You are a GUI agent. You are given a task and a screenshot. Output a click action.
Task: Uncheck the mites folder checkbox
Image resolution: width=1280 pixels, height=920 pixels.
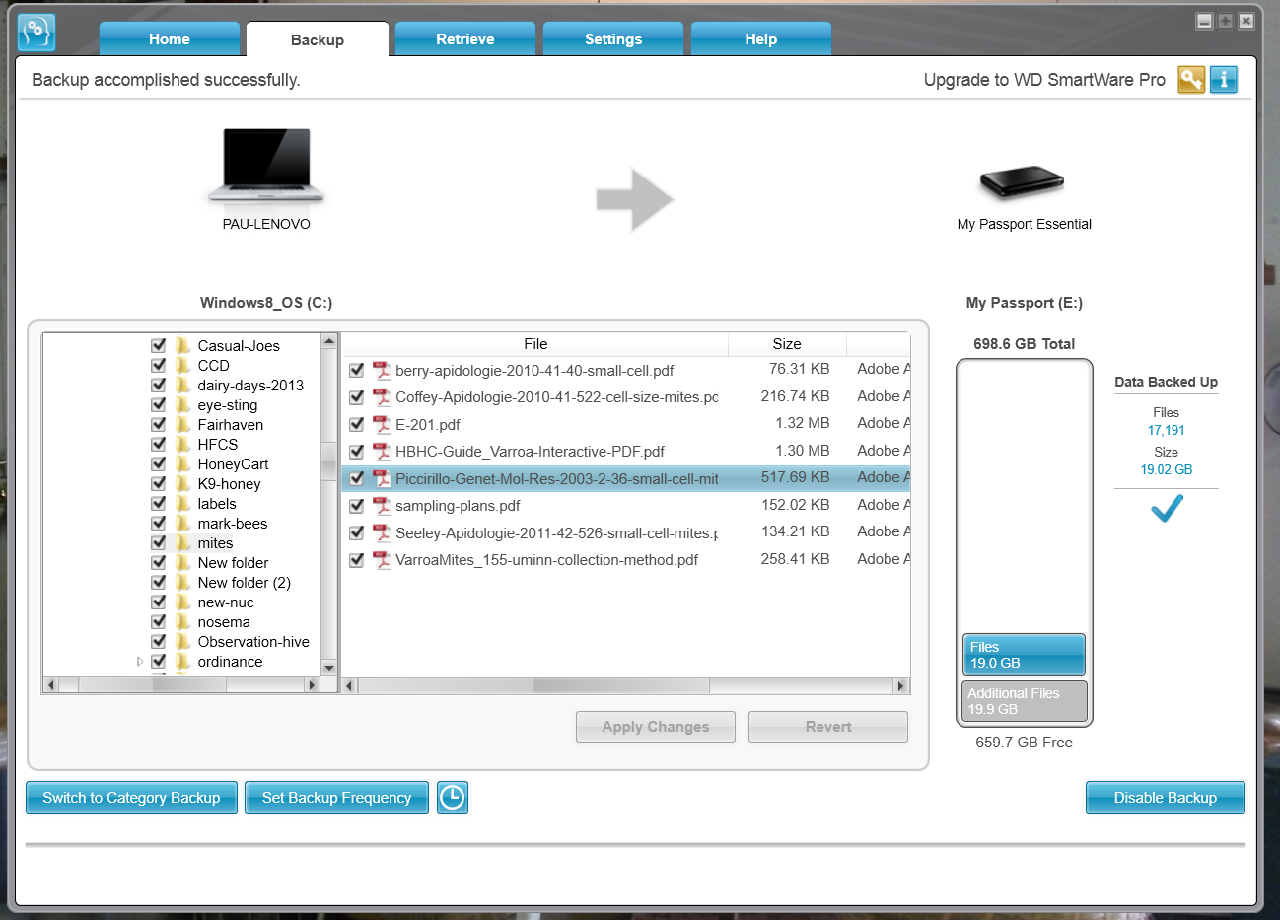(158, 542)
